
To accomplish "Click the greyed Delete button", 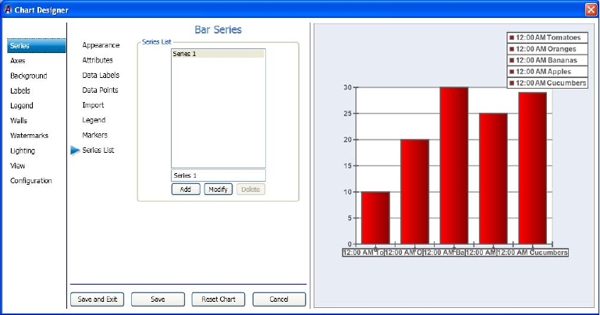I will click(x=250, y=189).
